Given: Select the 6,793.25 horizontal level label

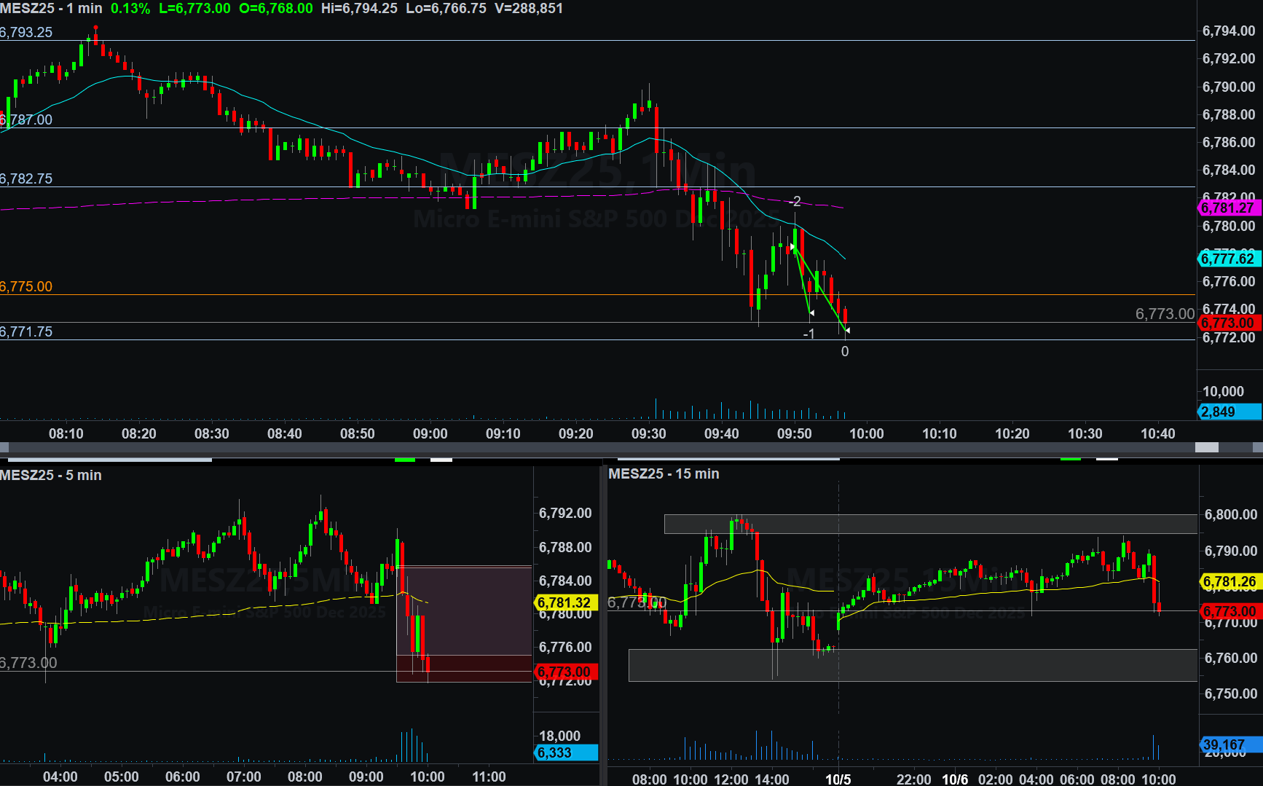Looking at the screenshot, I should coord(26,32).
